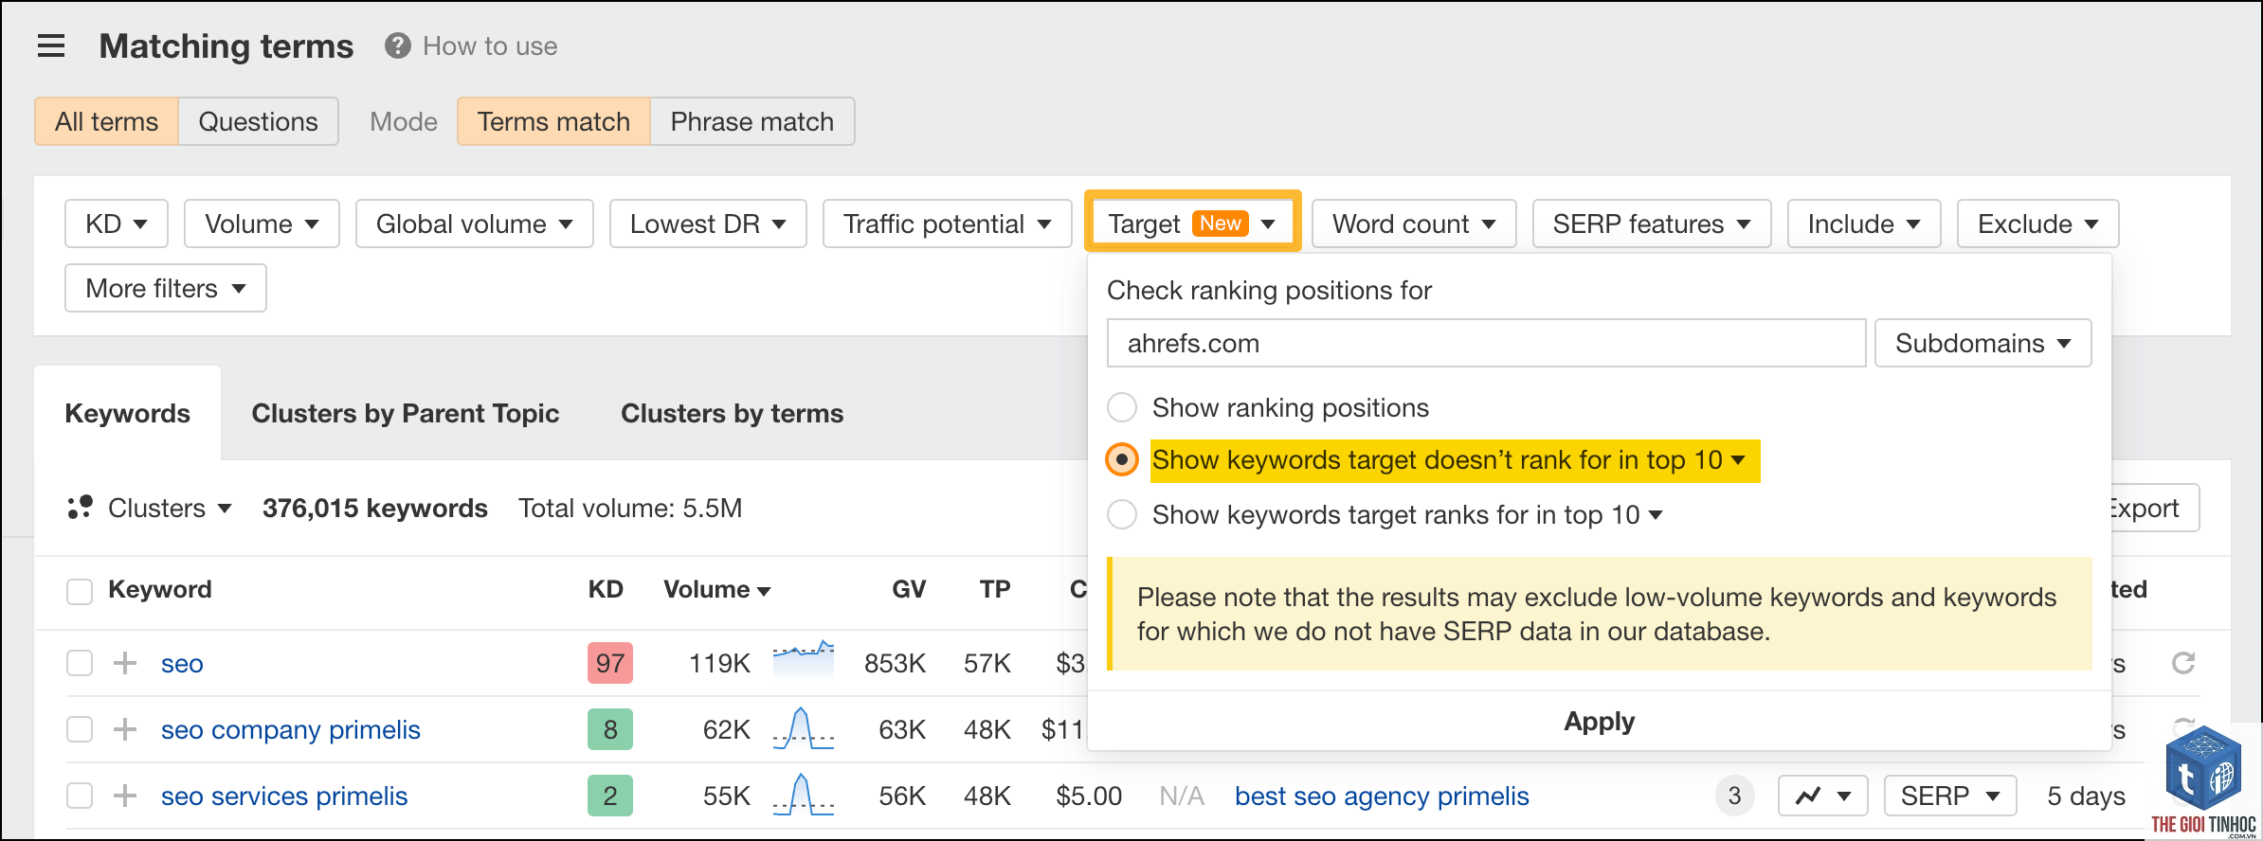Image resolution: width=2263 pixels, height=841 pixels.
Task: Open the Volume filter dropdown
Action: click(262, 224)
